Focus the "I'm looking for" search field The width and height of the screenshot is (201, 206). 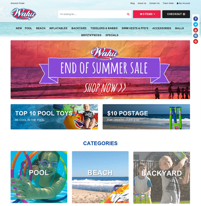click(x=92, y=14)
